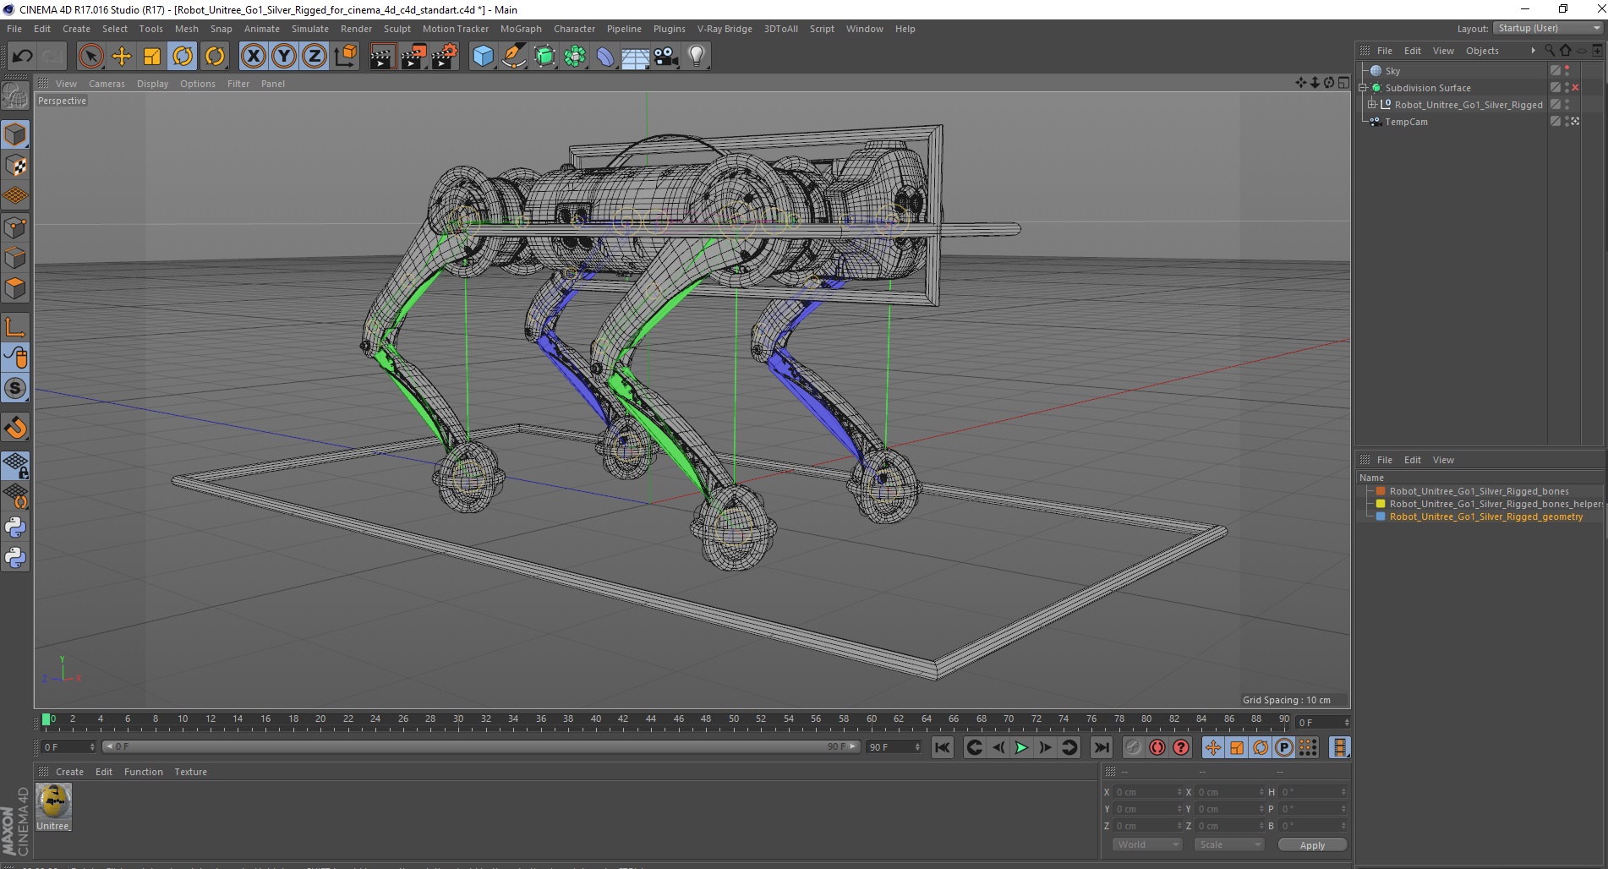Click timeline frame 30 marker
1608x869 pixels.
point(457,719)
